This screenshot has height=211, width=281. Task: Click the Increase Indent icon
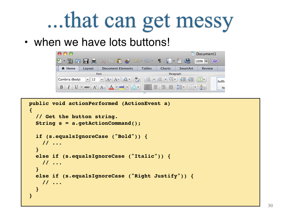191,79
